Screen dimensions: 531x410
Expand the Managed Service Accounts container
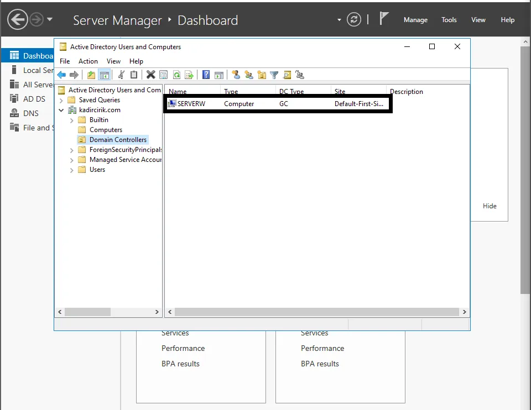coord(71,160)
